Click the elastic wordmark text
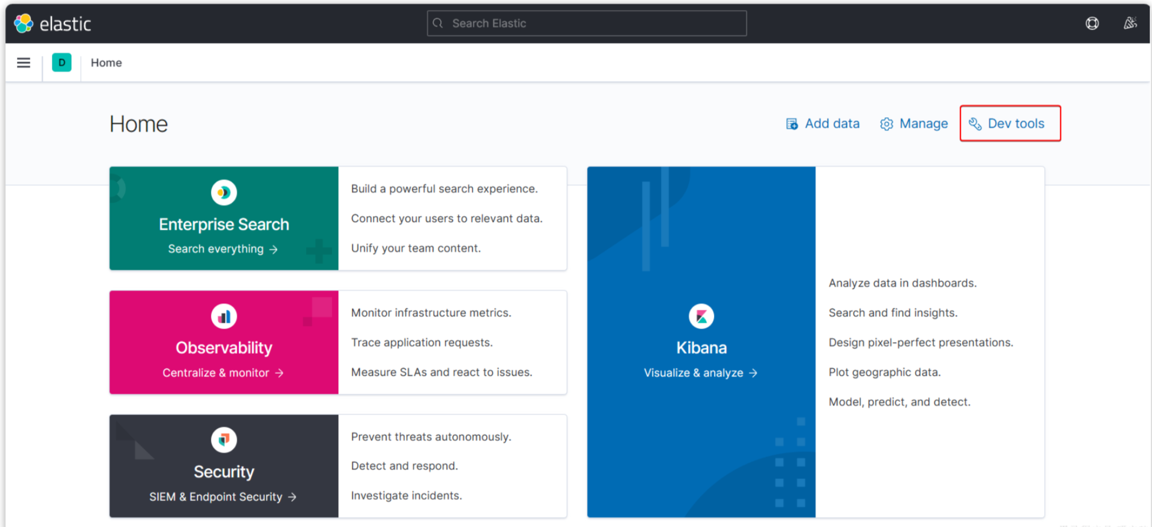The height and width of the screenshot is (527, 1152). [x=65, y=24]
